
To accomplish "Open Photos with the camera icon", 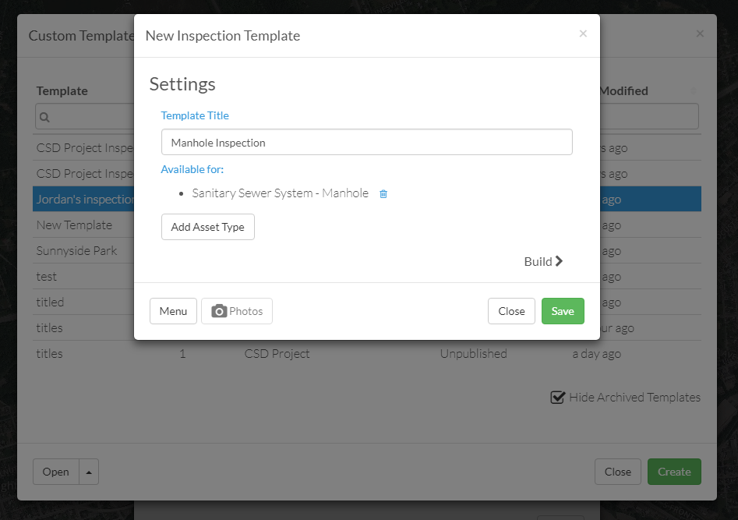I will point(237,311).
